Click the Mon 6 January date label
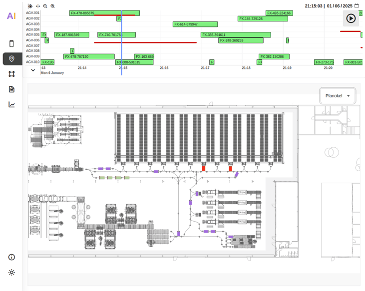Image resolution: width=365 pixels, height=291 pixels. (52, 73)
